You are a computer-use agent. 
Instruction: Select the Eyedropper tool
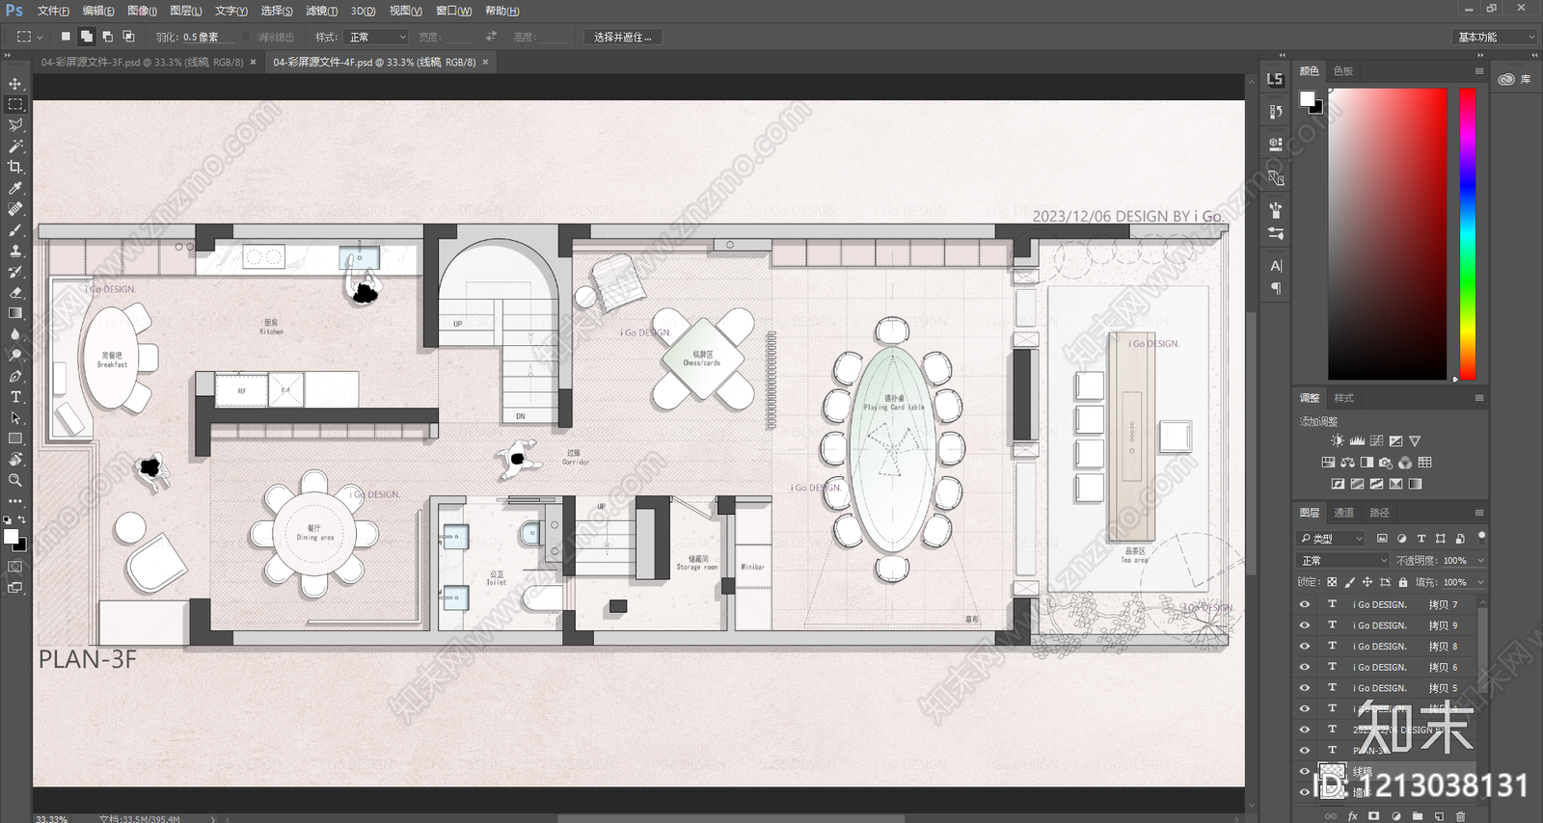coord(15,188)
